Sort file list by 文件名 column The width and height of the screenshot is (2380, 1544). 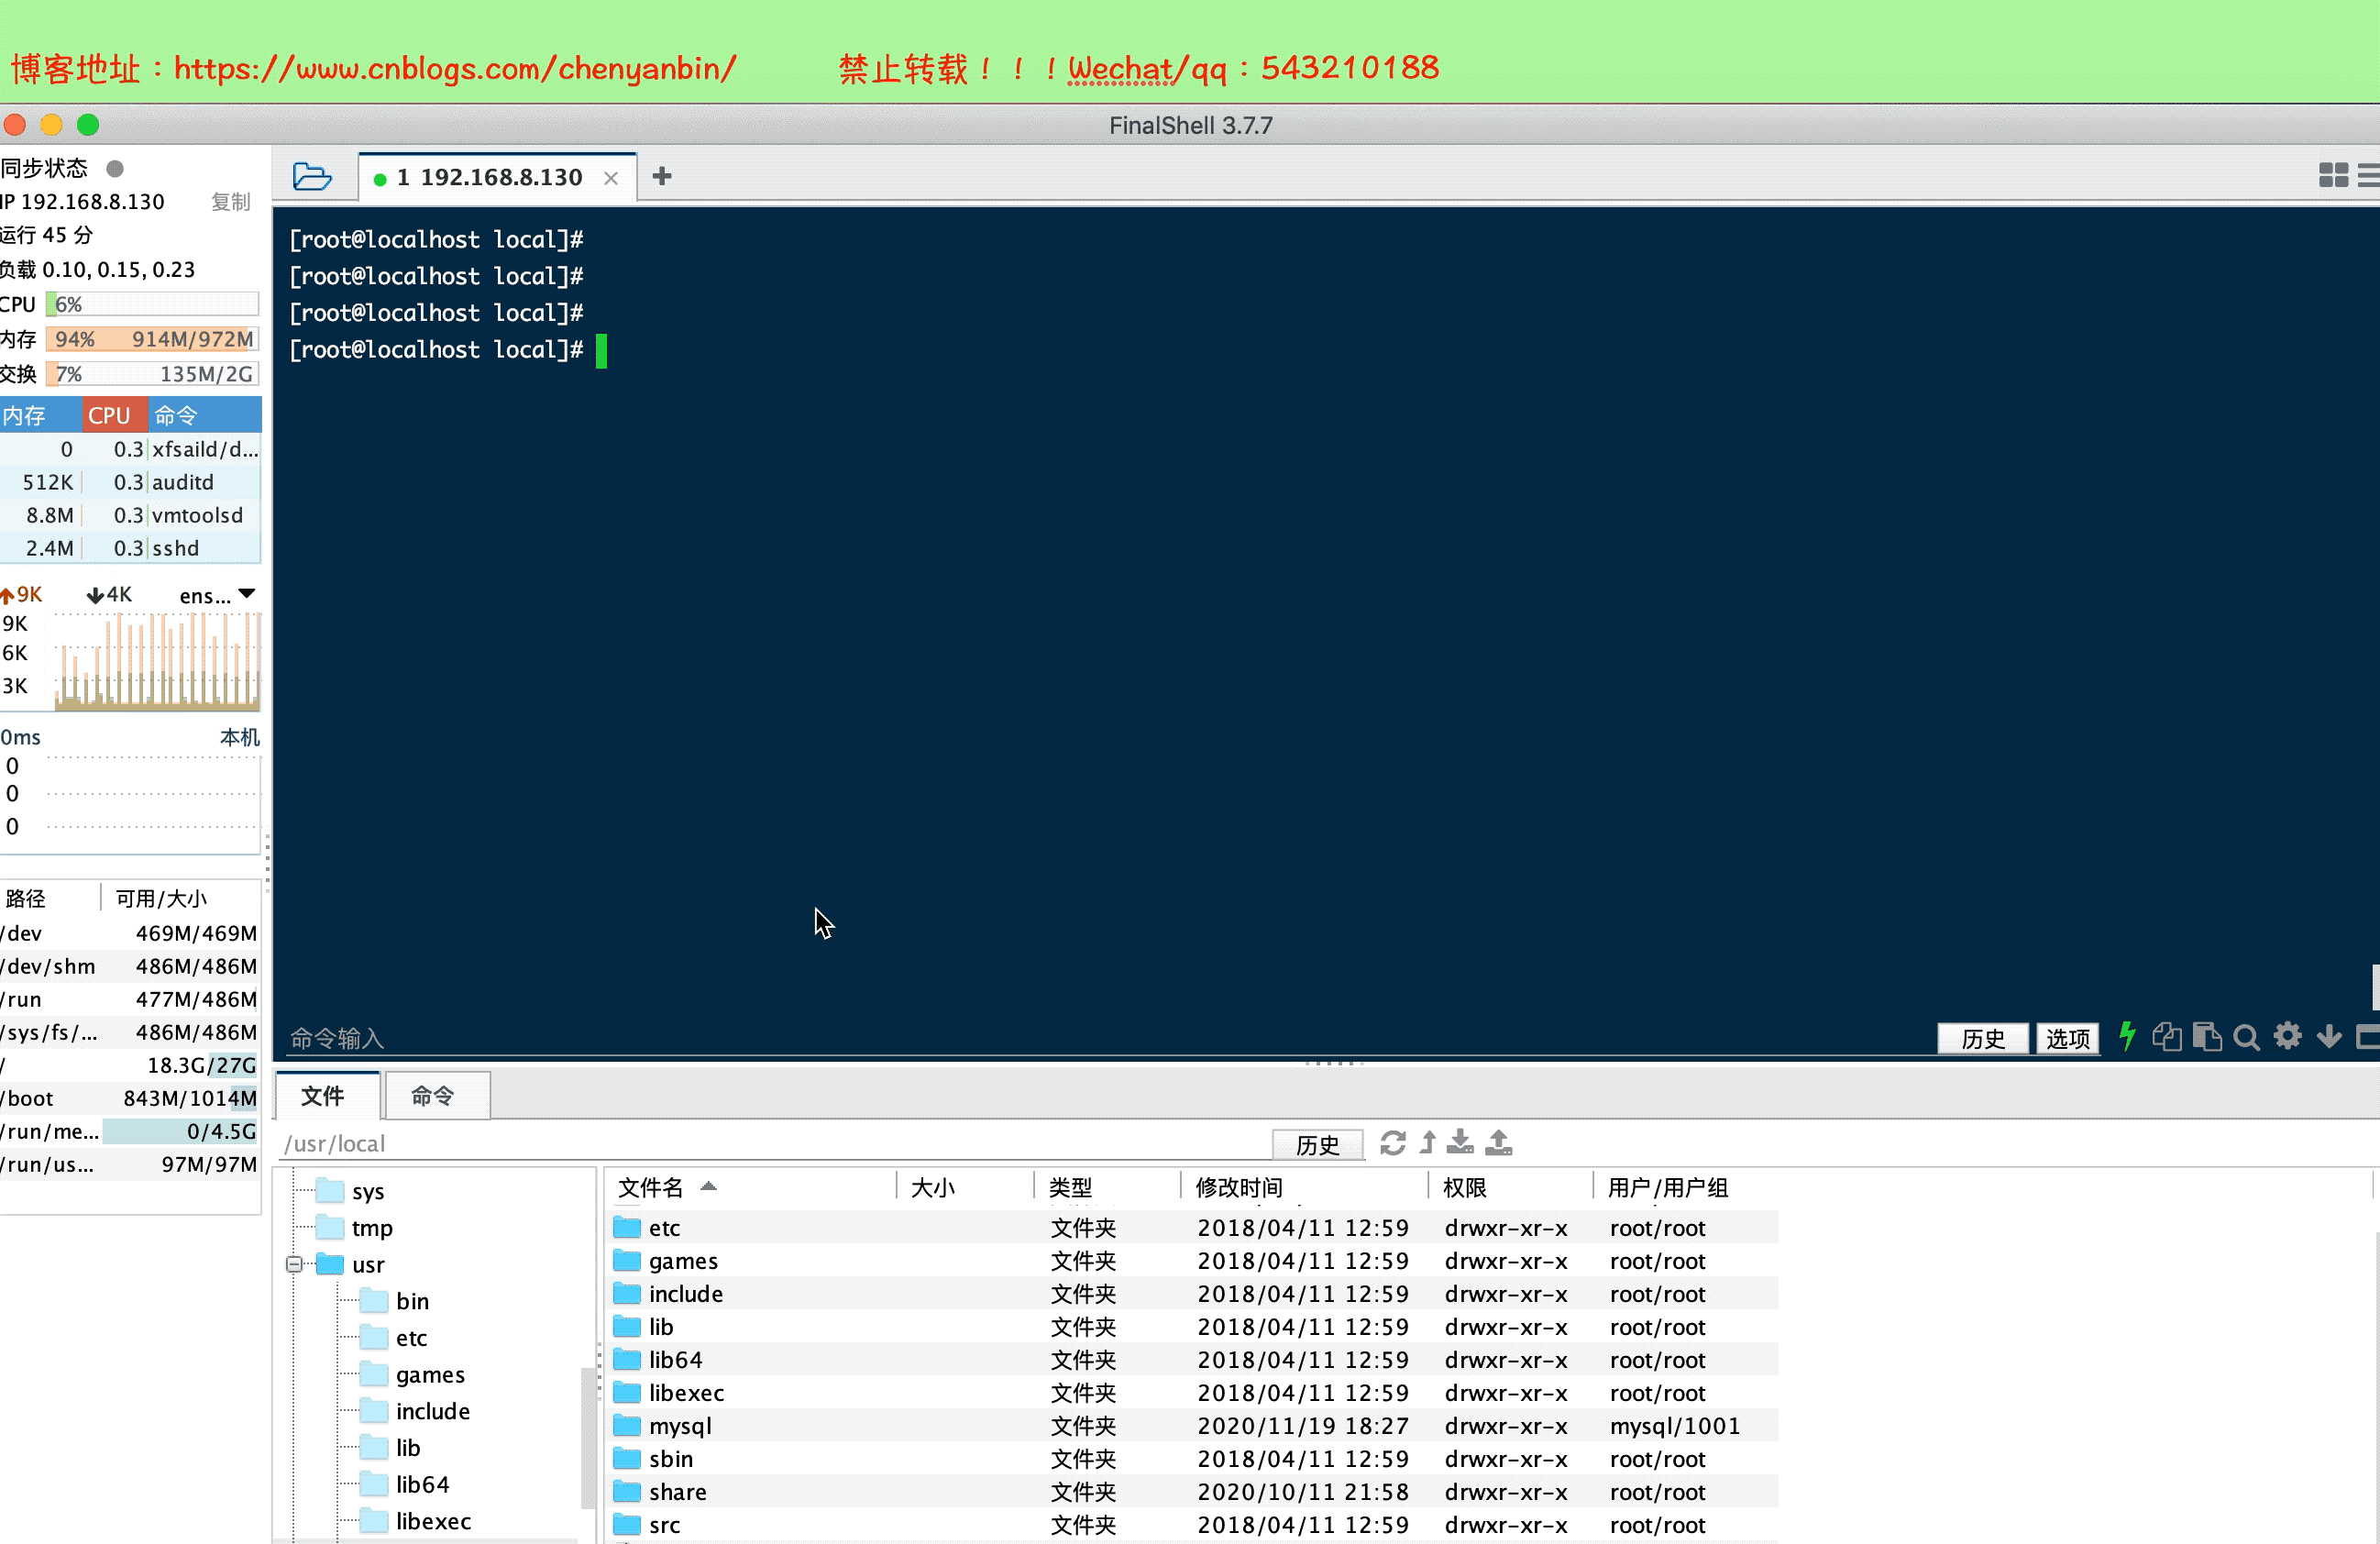pos(750,1187)
